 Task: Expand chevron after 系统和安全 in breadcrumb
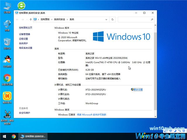pos(67,20)
